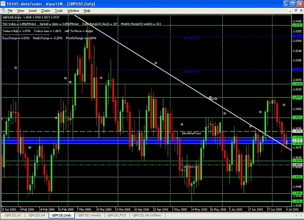This screenshot has width=304, height=220.
Task: Click the green 2.0048 price tag
Action: coord(297,84)
